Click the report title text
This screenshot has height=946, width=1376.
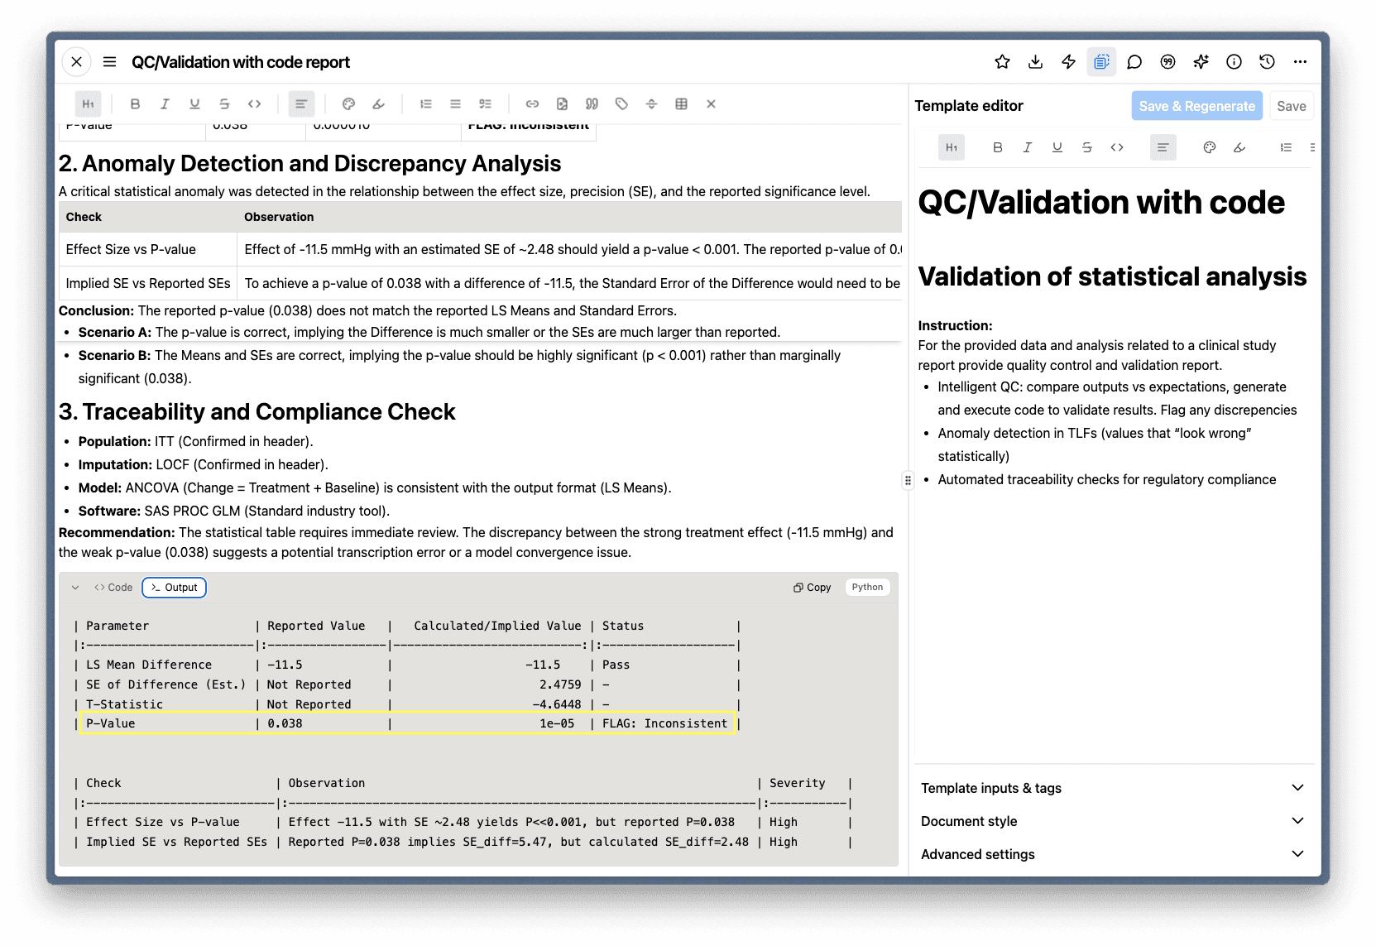pos(240,62)
